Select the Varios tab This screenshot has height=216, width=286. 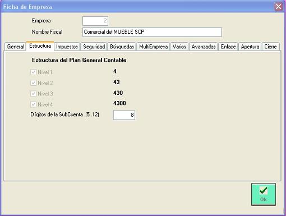[179, 47]
